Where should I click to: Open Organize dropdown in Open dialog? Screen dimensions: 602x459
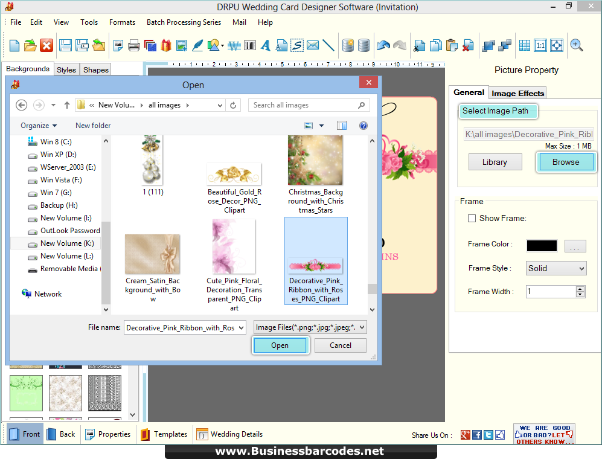tap(39, 126)
